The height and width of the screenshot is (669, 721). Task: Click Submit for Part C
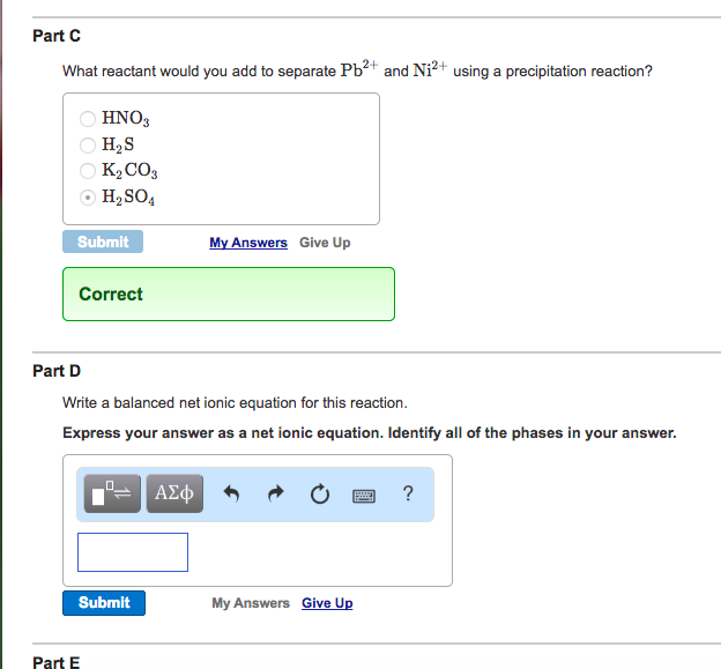(103, 241)
